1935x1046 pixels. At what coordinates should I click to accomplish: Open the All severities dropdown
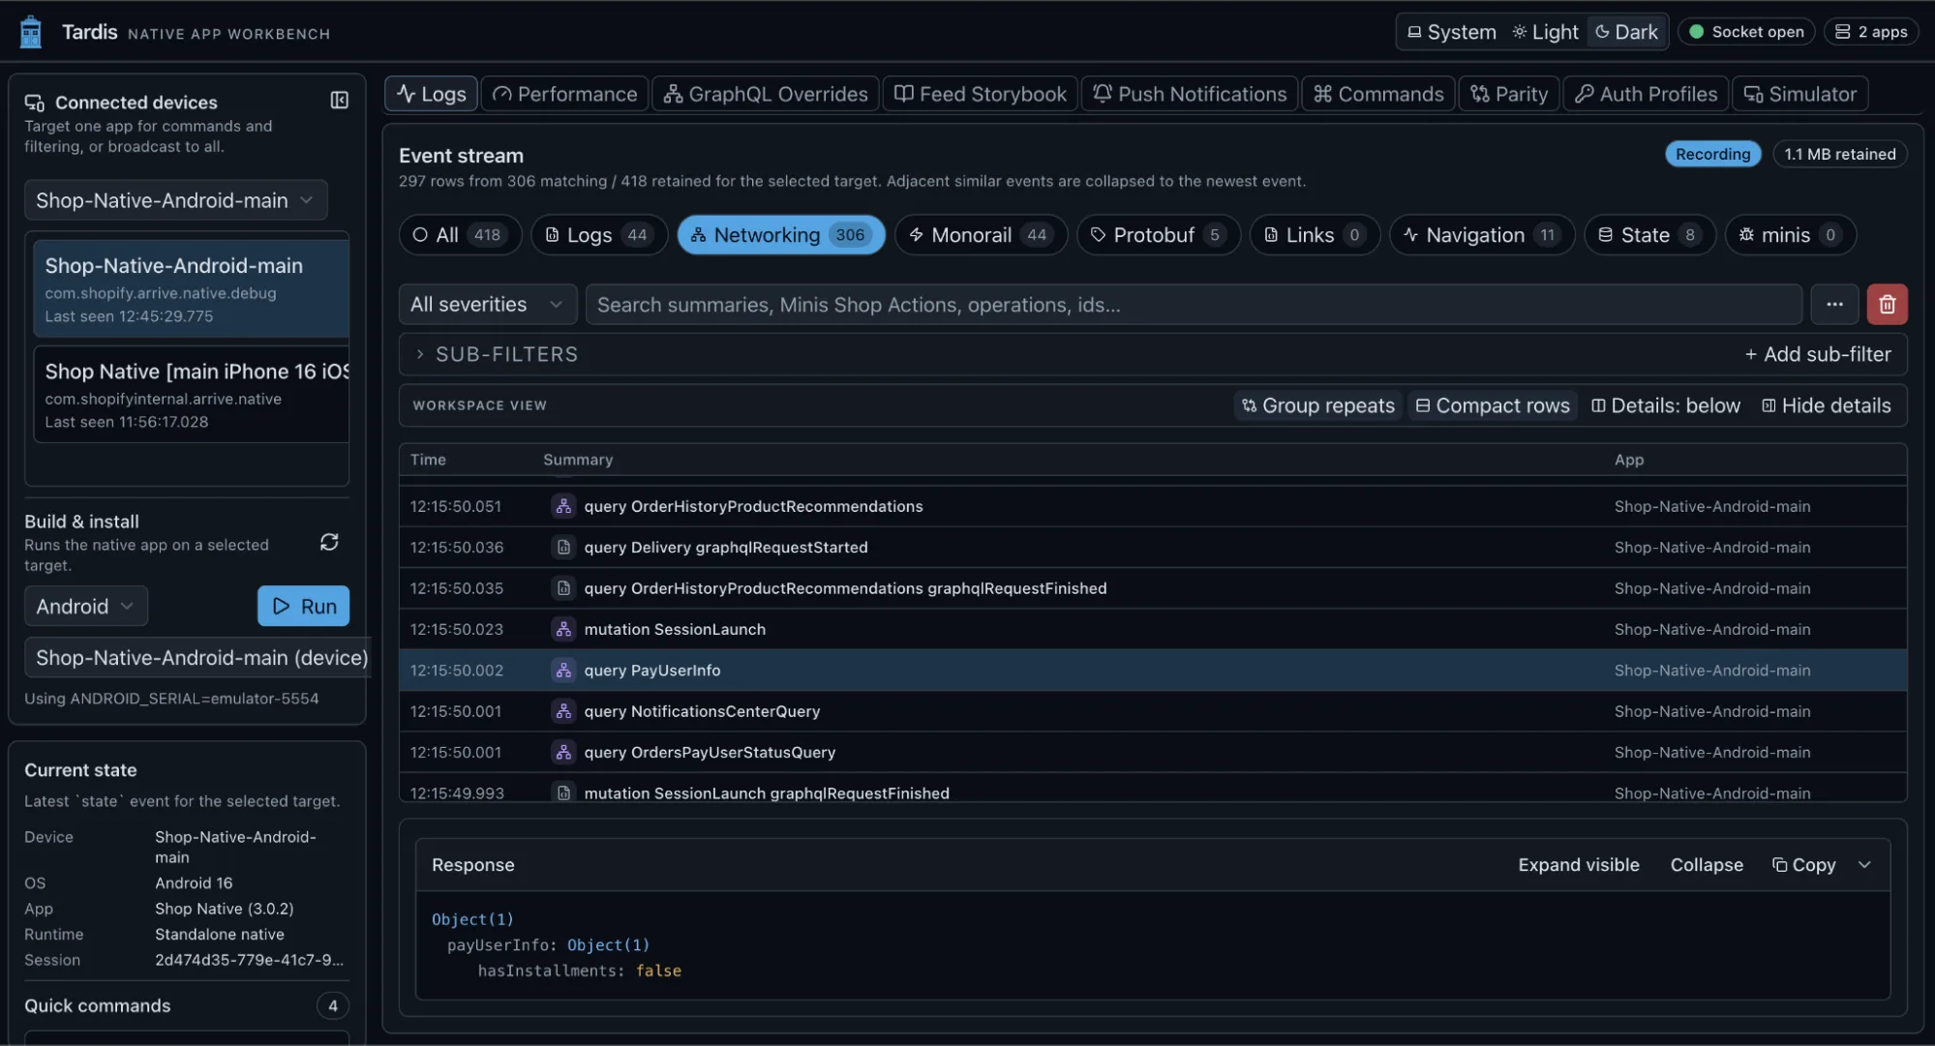point(488,305)
